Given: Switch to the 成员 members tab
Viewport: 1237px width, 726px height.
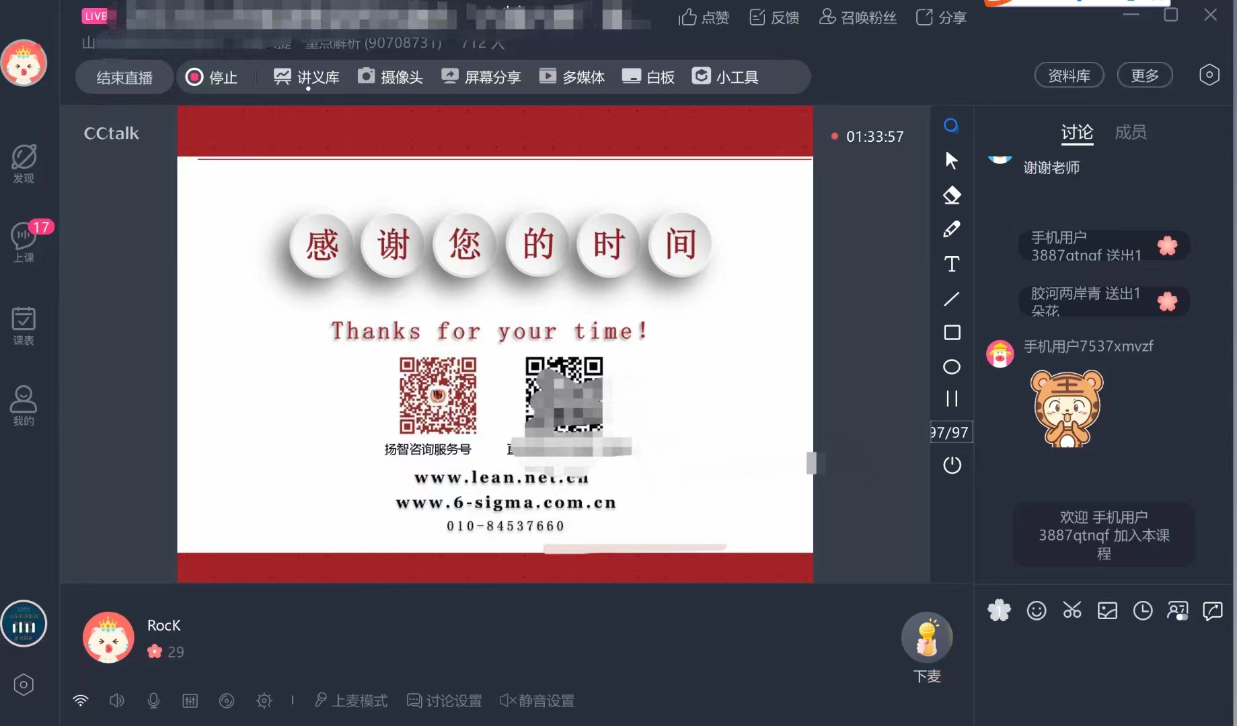Looking at the screenshot, I should coord(1130,132).
